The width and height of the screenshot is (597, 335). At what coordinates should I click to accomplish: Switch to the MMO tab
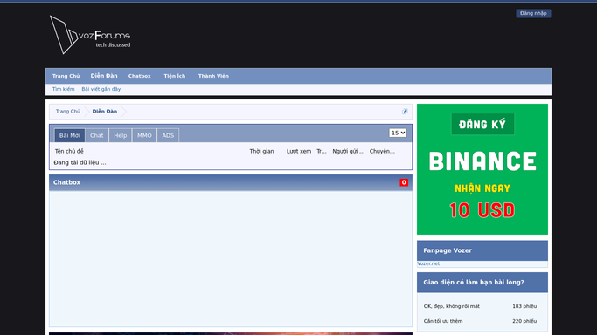(144, 135)
